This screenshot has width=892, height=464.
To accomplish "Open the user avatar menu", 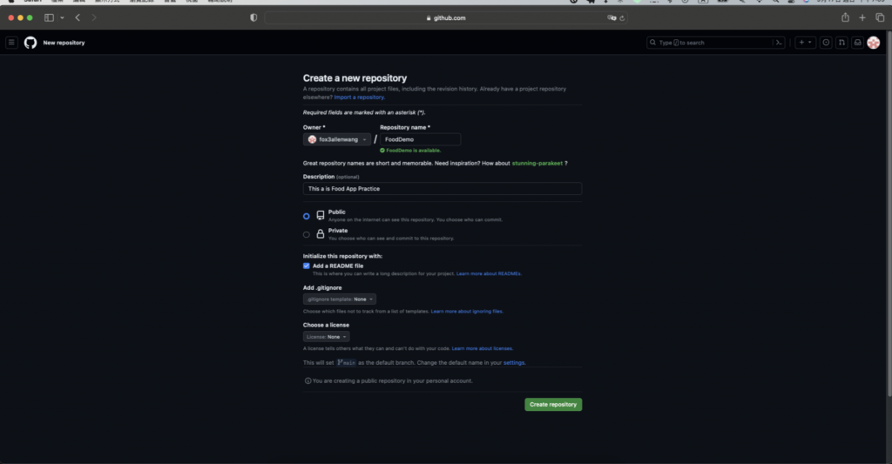I will click(874, 43).
